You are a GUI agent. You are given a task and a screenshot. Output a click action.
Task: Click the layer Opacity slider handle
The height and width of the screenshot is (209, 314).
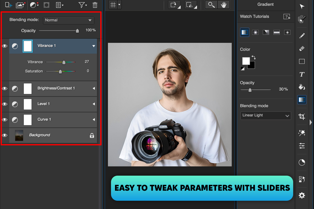click(x=77, y=31)
